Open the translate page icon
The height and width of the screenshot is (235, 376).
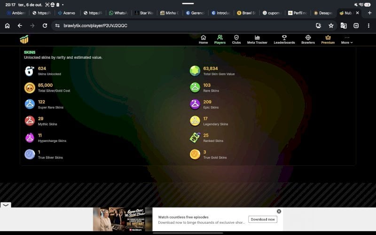tap(344, 26)
